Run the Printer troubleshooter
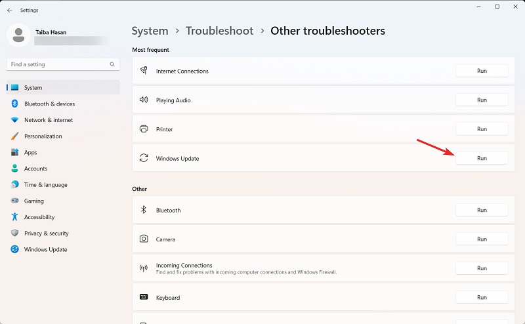 coord(482,129)
